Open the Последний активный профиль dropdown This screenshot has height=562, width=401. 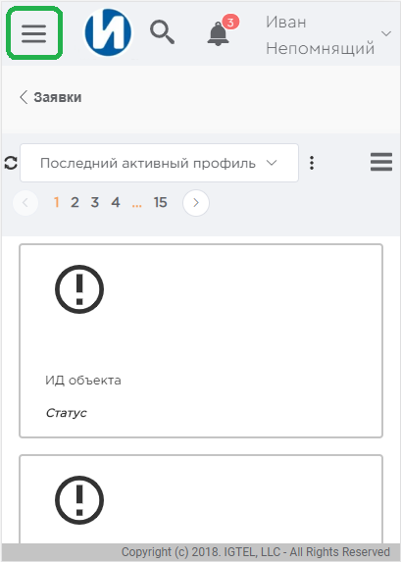click(x=159, y=163)
